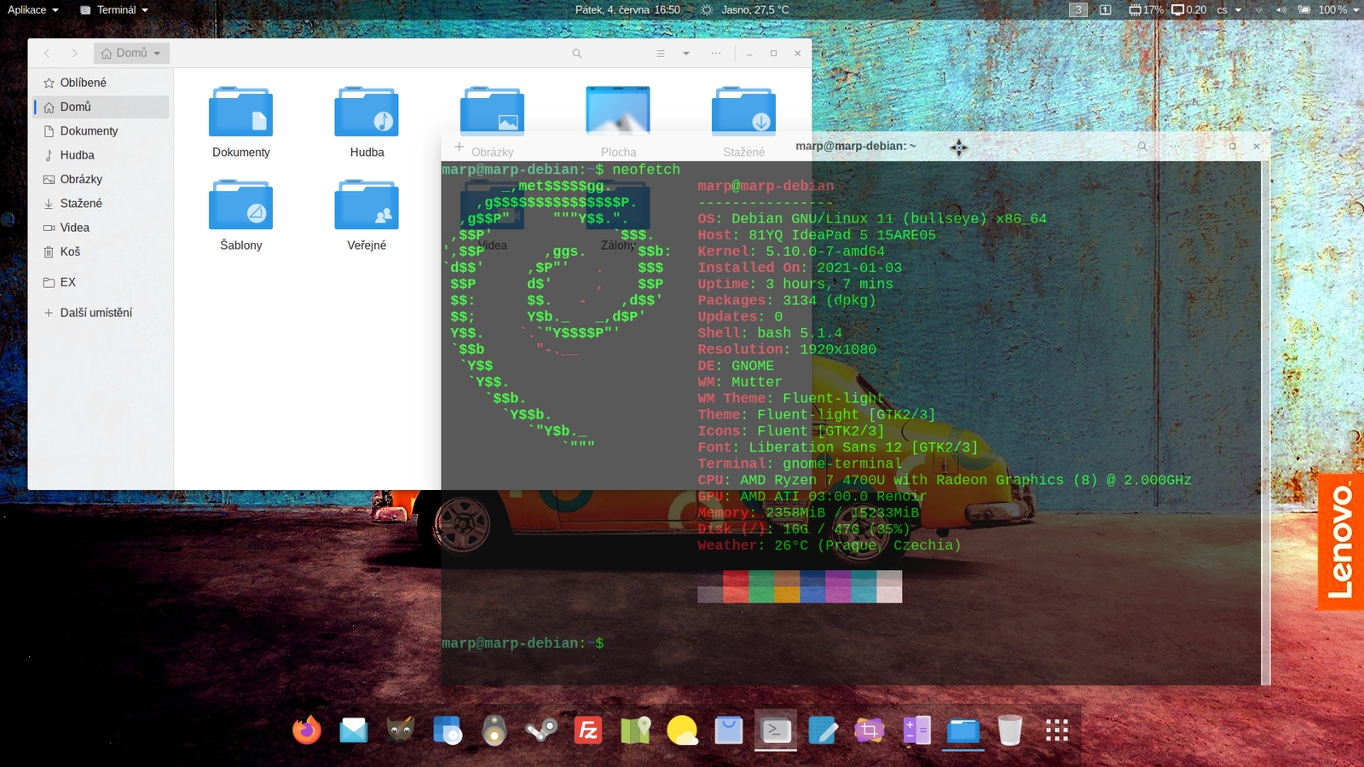Select the Hudba folder icon
This screenshot has width=1364, height=767.
pos(367,112)
